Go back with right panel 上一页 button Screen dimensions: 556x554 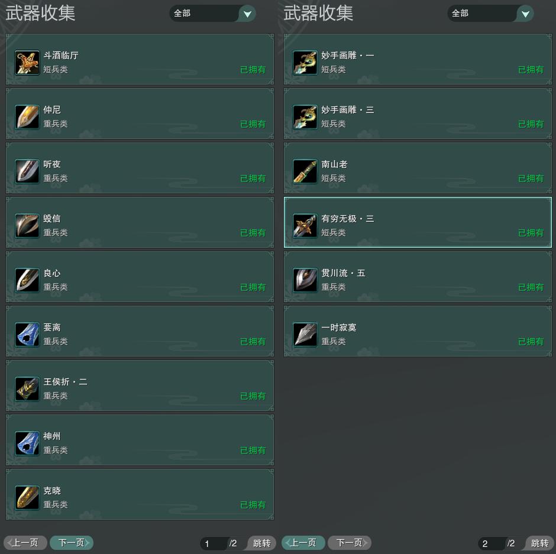pyautogui.click(x=303, y=543)
